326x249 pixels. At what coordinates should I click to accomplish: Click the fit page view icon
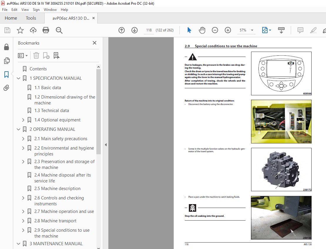click(x=265, y=30)
